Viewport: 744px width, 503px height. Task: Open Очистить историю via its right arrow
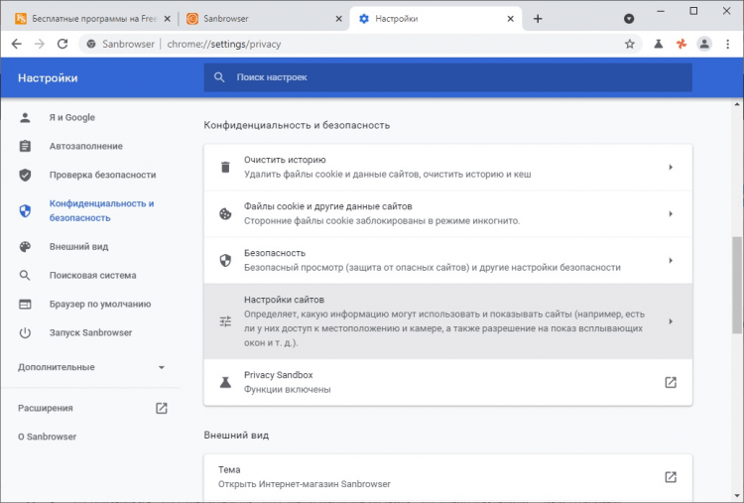[x=671, y=167]
